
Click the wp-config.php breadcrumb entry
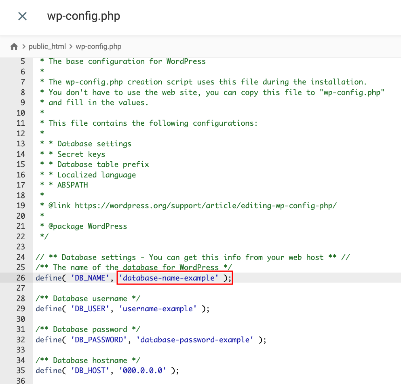pos(97,46)
